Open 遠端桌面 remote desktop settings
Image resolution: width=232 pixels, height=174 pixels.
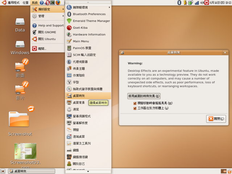tap(88, 137)
